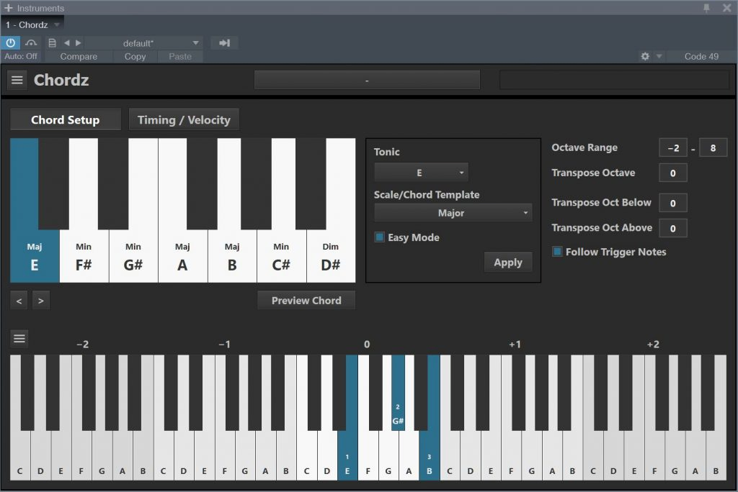738x492 pixels.
Task: Select the Maj B chord key
Action: tap(232, 257)
